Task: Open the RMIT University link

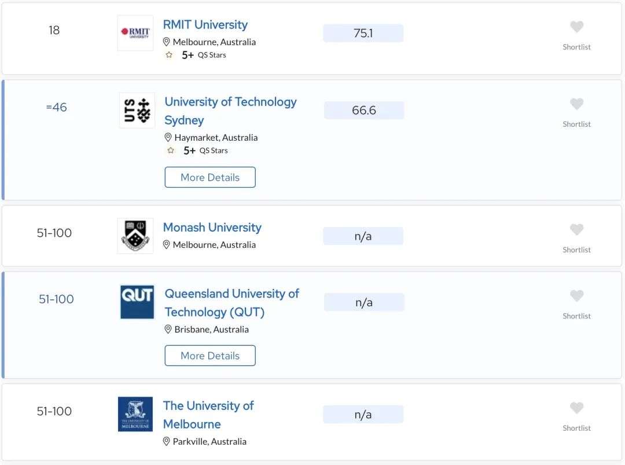Action: pos(205,25)
